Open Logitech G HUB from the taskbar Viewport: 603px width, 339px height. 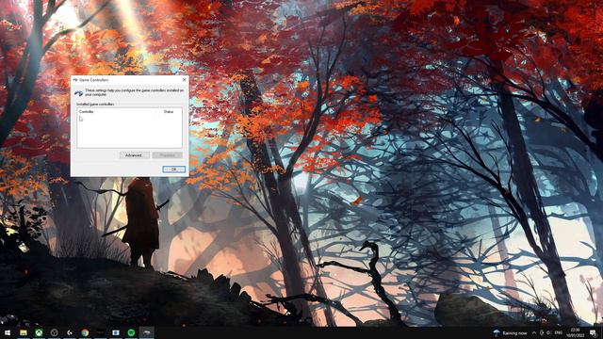(x=70, y=332)
